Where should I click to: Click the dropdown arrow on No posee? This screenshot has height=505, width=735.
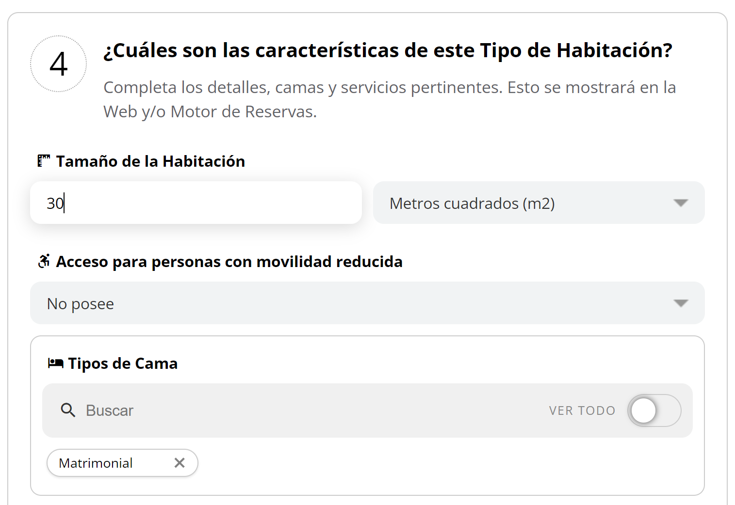(x=681, y=303)
